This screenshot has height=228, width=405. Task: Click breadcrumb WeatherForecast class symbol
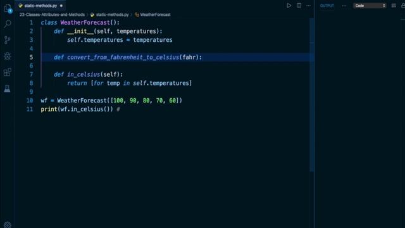click(x=153, y=15)
